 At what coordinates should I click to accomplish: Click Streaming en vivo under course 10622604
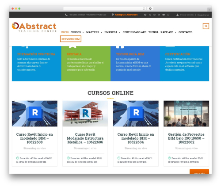pyautogui.click(x=136, y=148)
